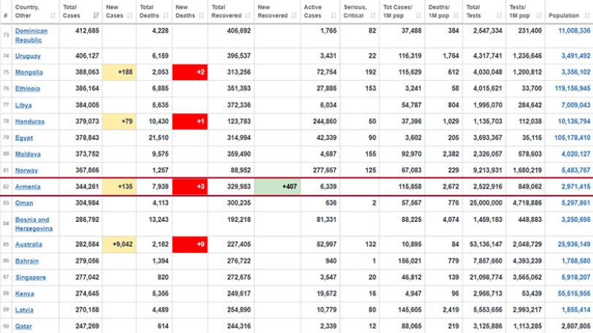593x333 pixels.
Task: Select Mongolia new deaths cell +2
Action: pyautogui.click(x=190, y=72)
